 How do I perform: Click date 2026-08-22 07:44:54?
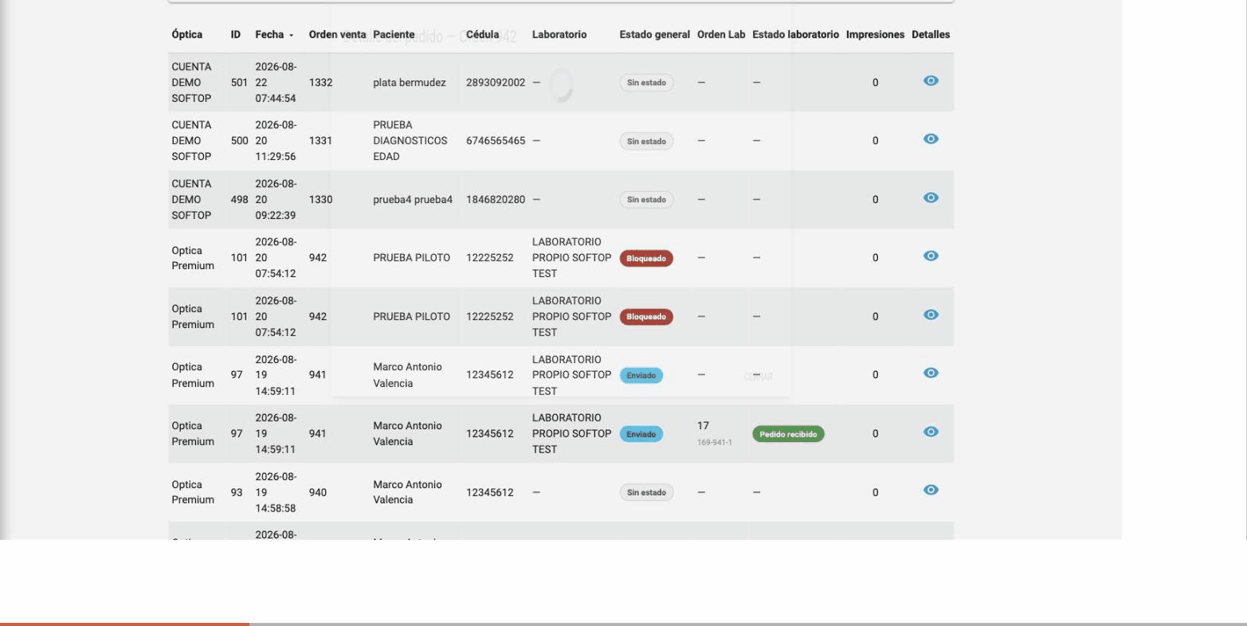(x=276, y=83)
